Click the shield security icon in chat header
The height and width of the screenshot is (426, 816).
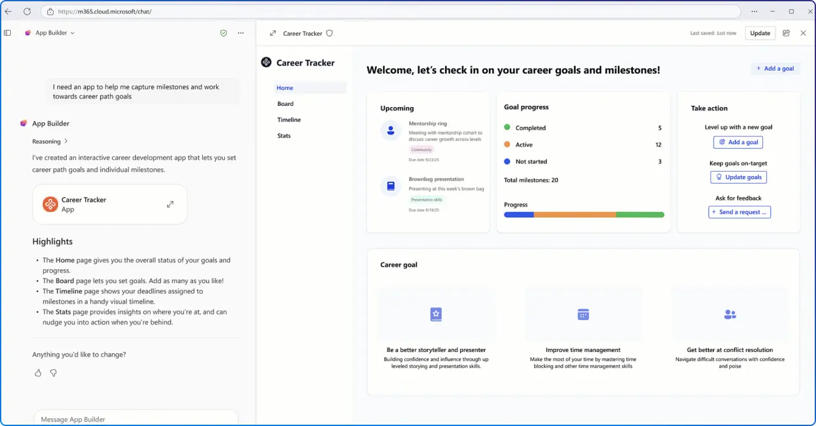point(223,33)
